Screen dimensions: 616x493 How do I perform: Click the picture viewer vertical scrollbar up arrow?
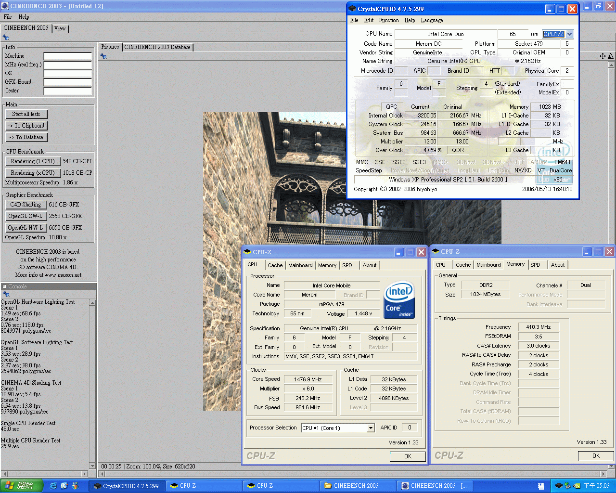[x=612, y=65]
